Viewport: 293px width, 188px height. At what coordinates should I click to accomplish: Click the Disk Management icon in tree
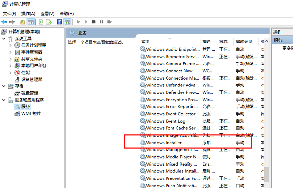coord(17,93)
